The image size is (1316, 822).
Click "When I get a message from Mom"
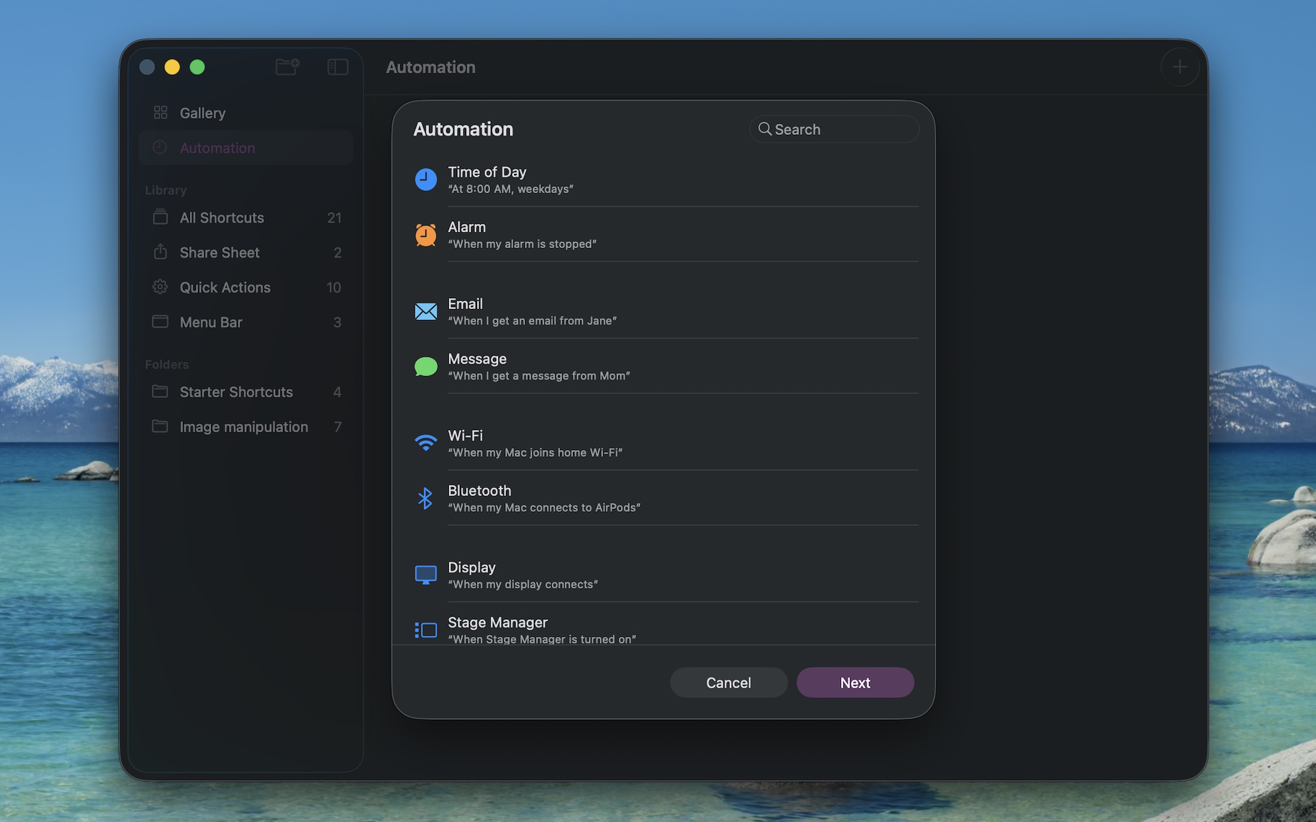click(x=539, y=376)
